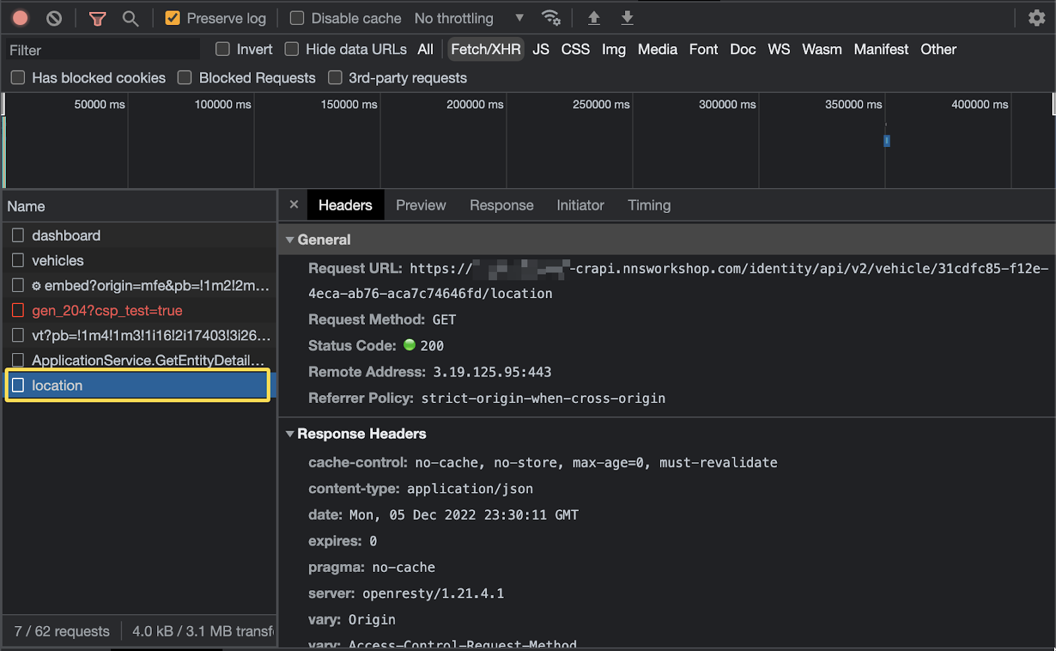Filter requests by All types

(x=426, y=49)
